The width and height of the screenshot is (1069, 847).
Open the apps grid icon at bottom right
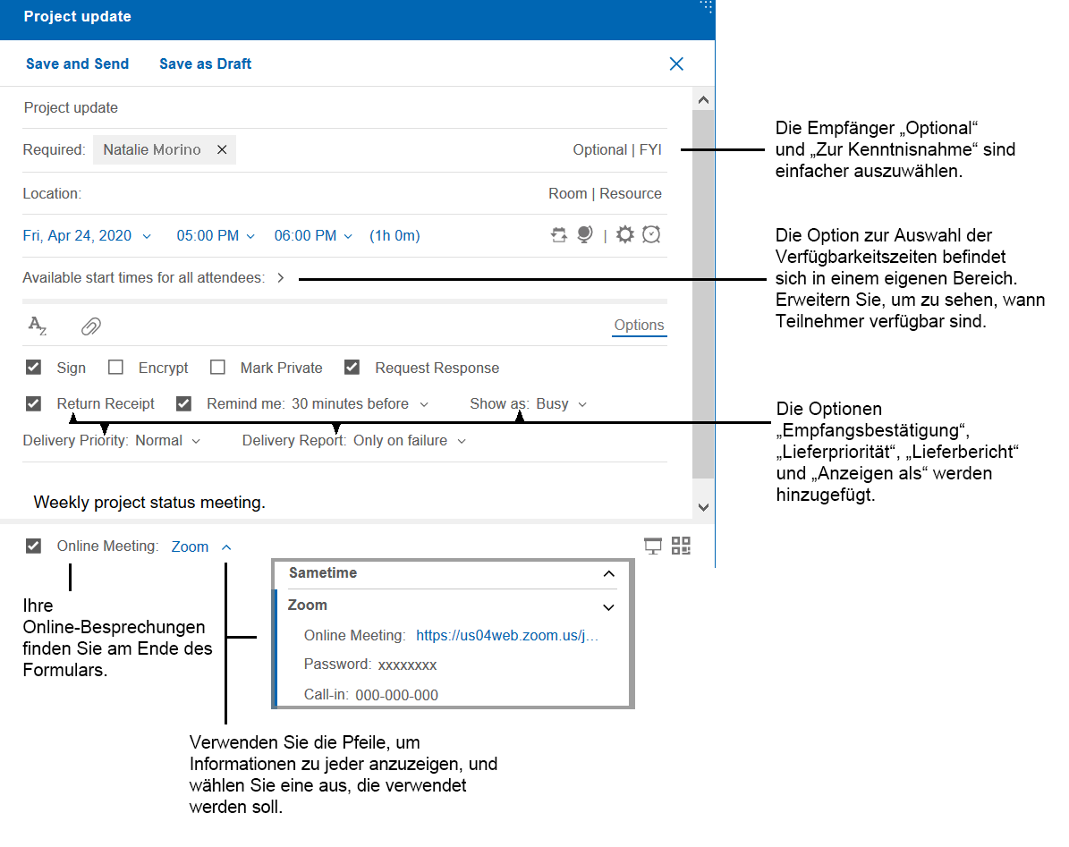[x=681, y=546]
